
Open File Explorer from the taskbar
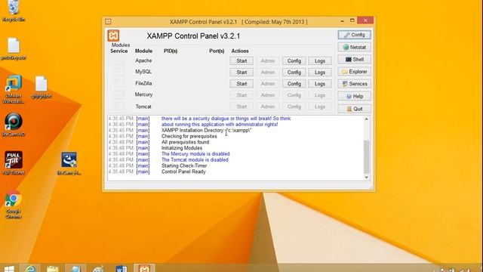(53, 269)
